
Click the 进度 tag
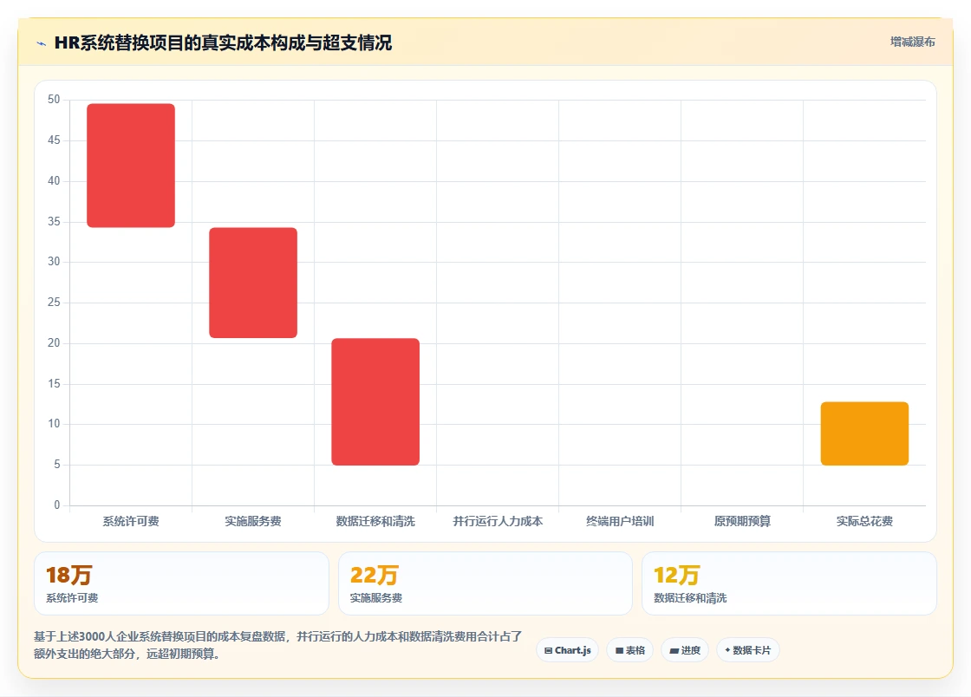tap(685, 650)
